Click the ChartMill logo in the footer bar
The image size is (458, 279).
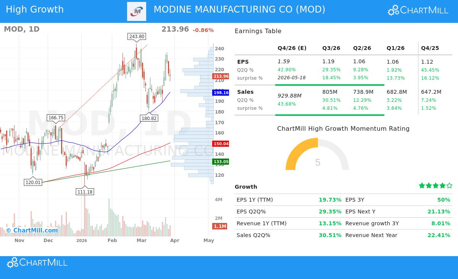[x=36, y=263]
